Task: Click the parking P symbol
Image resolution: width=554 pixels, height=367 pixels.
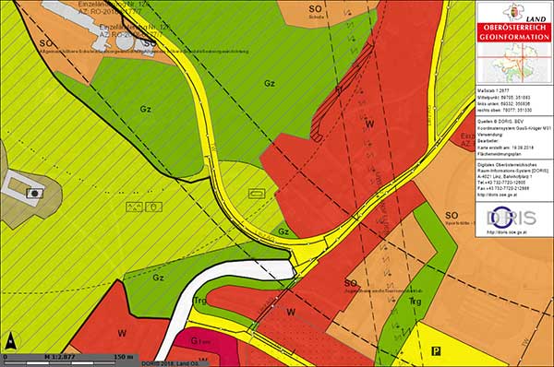Action: [x=437, y=350]
